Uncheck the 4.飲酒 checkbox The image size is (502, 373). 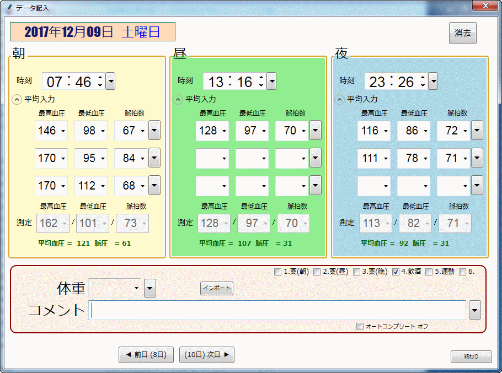[x=396, y=272]
